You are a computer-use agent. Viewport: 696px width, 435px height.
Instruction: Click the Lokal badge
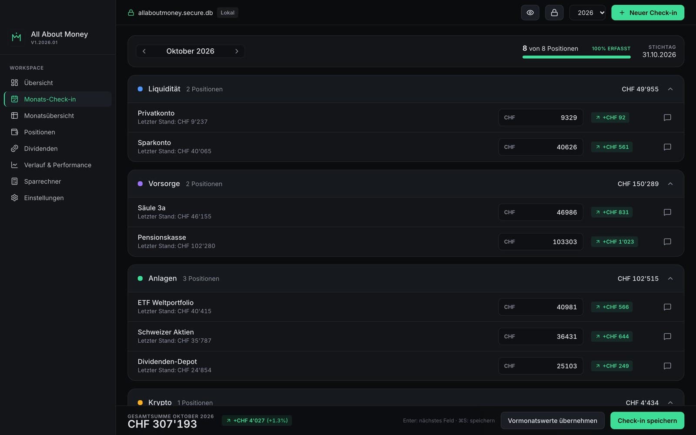[x=228, y=13]
